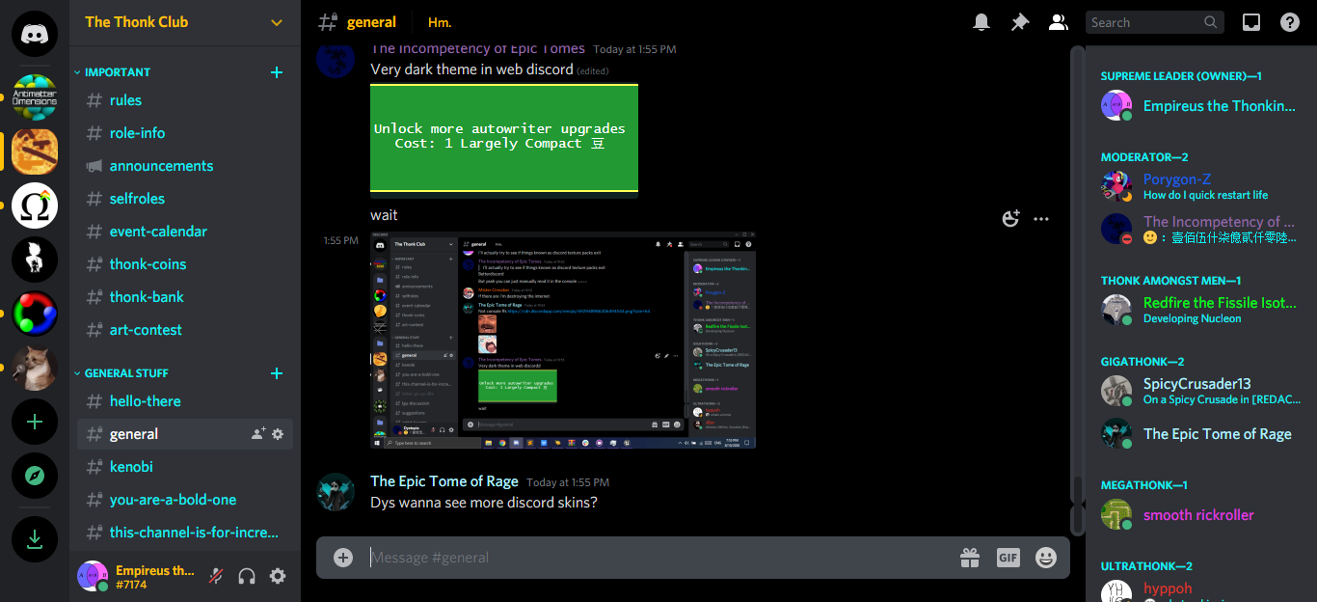Open The Incompetency of... member entry

(x=1201, y=229)
